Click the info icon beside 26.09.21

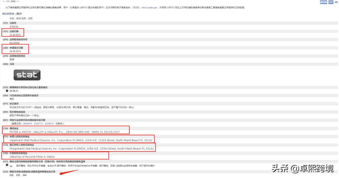point(7,91)
